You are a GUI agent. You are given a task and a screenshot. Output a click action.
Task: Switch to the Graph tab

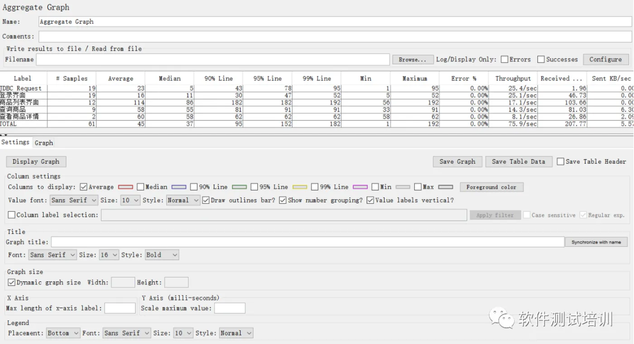point(44,143)
